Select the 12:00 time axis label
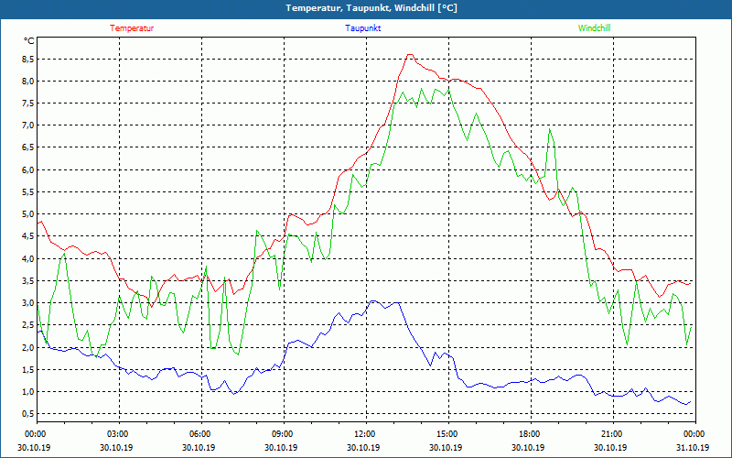This screenshot has width=732, height=458. click(x=365, y=434)
